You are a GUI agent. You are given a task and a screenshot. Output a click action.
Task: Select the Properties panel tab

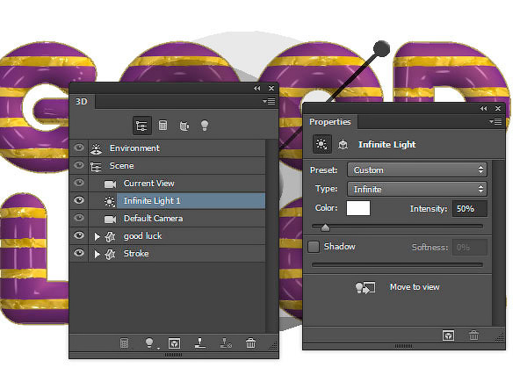[330, 122]
